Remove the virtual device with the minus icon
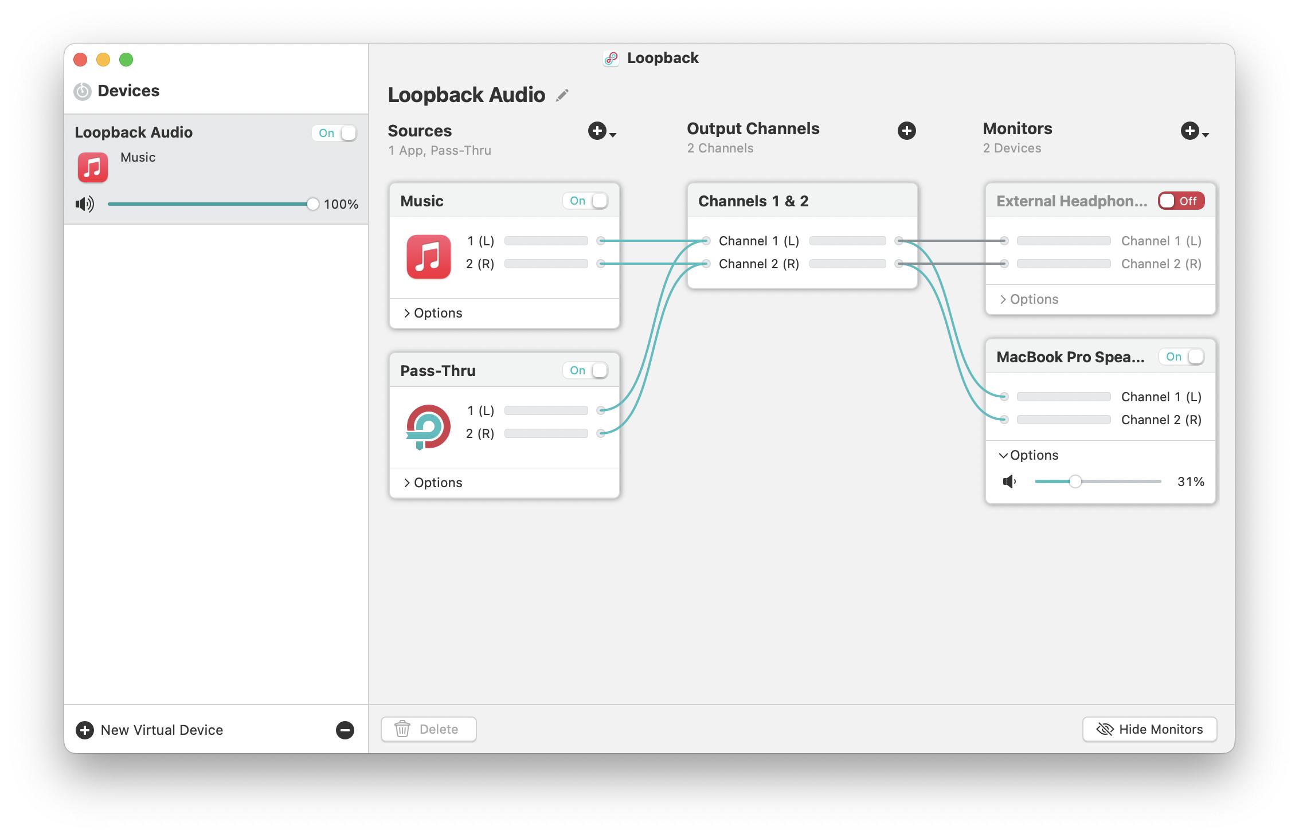Screen dimensions: 1299x838 [x=345, y=730]
